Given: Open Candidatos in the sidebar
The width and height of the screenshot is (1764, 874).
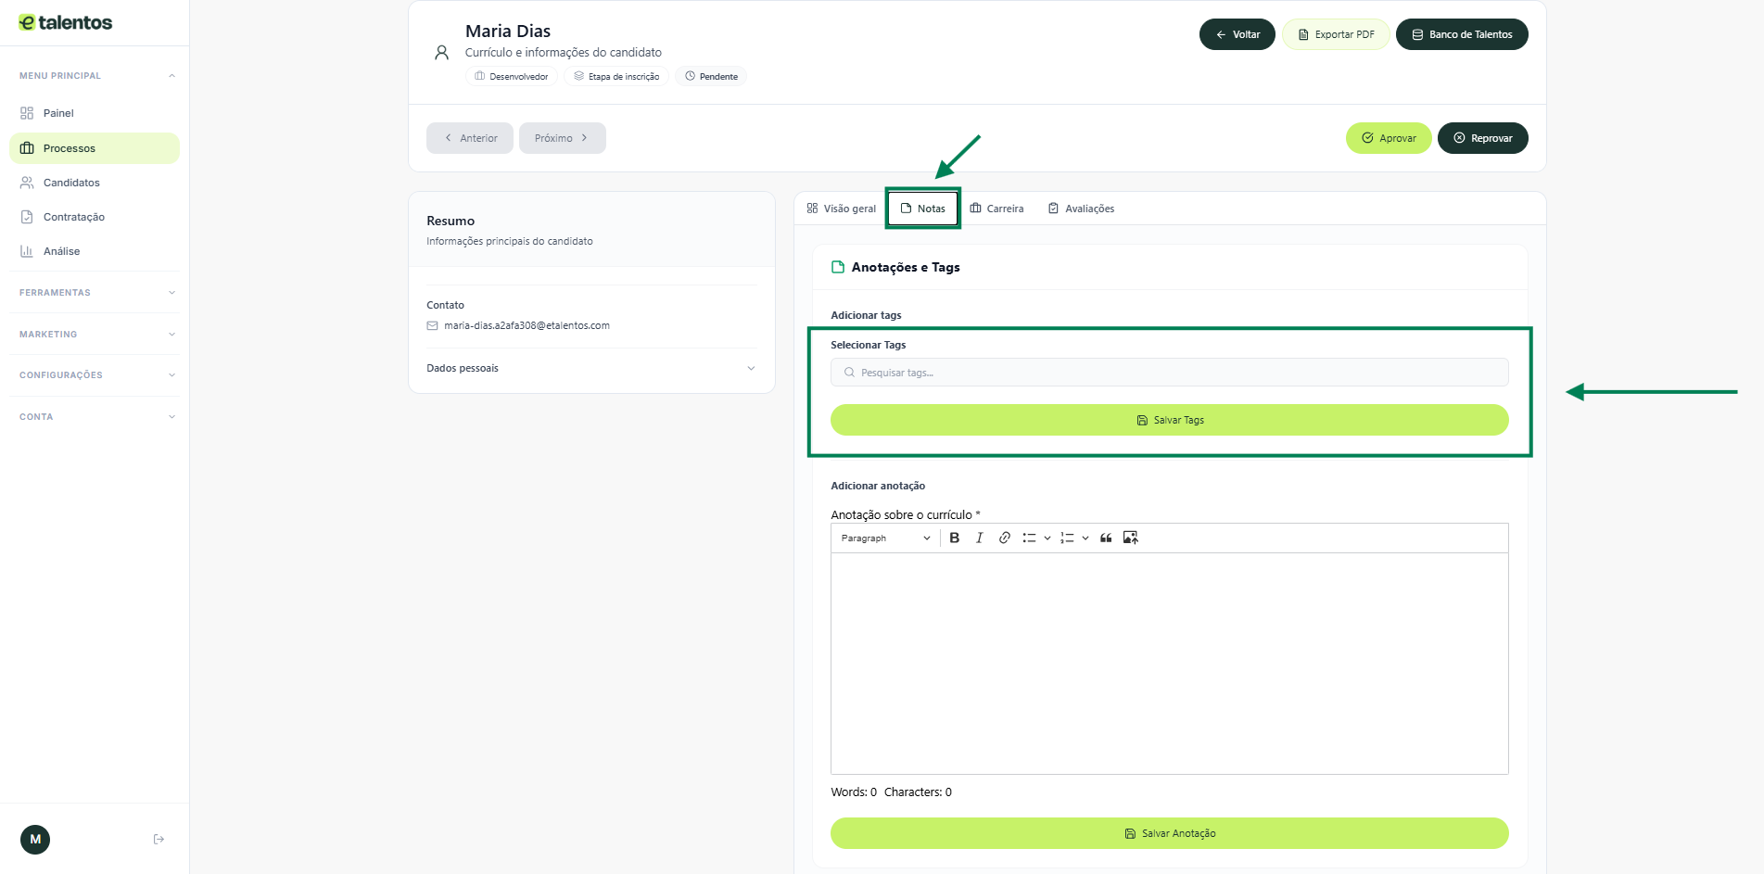Looking at the screenshot, I should click(x=71, y=183).
